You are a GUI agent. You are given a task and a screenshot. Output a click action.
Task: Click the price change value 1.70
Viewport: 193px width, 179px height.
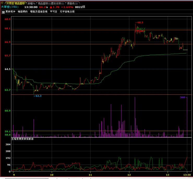coord(56,7)
